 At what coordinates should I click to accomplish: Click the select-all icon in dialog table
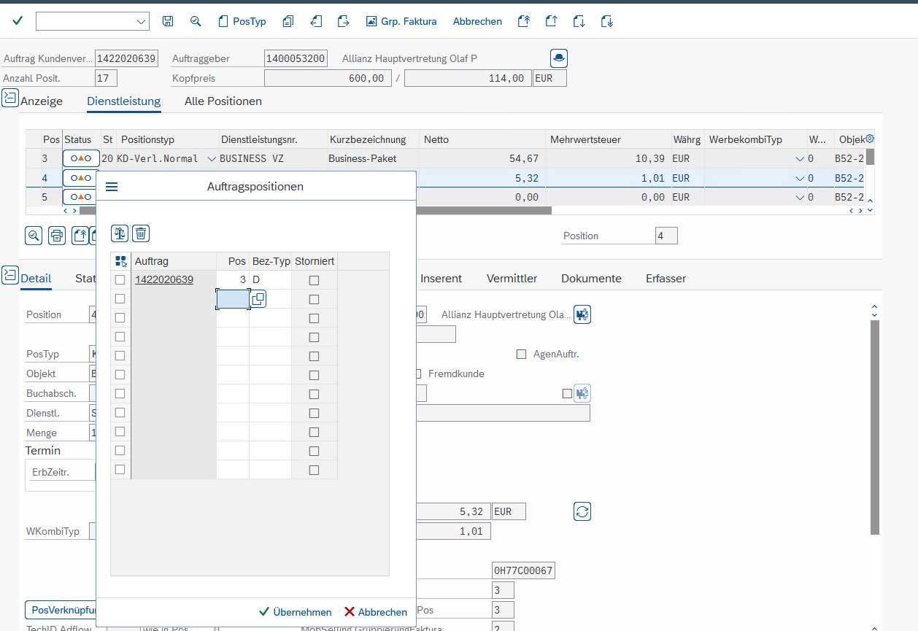[x=120, y=261]
